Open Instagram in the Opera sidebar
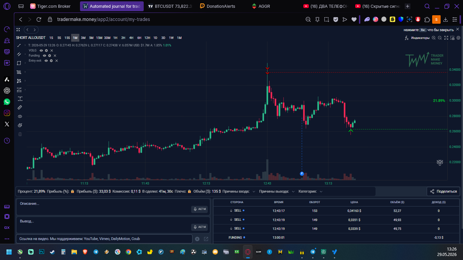This screenshot has width=463, height=260. (7, 113)
